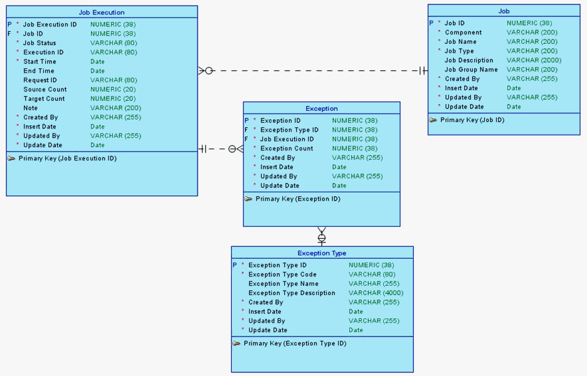Click Created By in the Job Execution entity
The height and width of the screenshot is (376, 587).
40,117
